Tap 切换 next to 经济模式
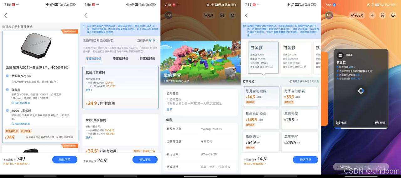Viewport: 401px width, 178px height. (351, 67)
